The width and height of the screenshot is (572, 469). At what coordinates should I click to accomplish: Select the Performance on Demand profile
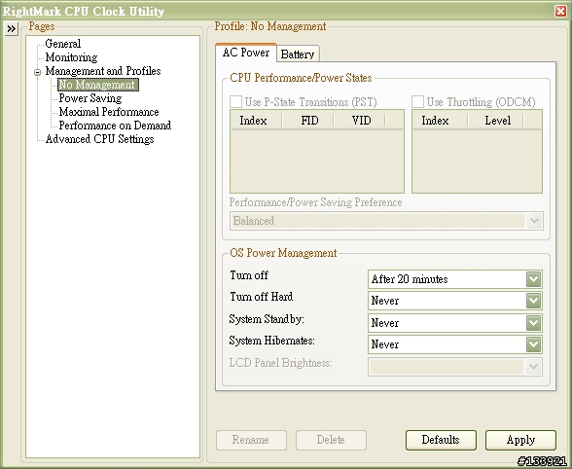point(115,126)
